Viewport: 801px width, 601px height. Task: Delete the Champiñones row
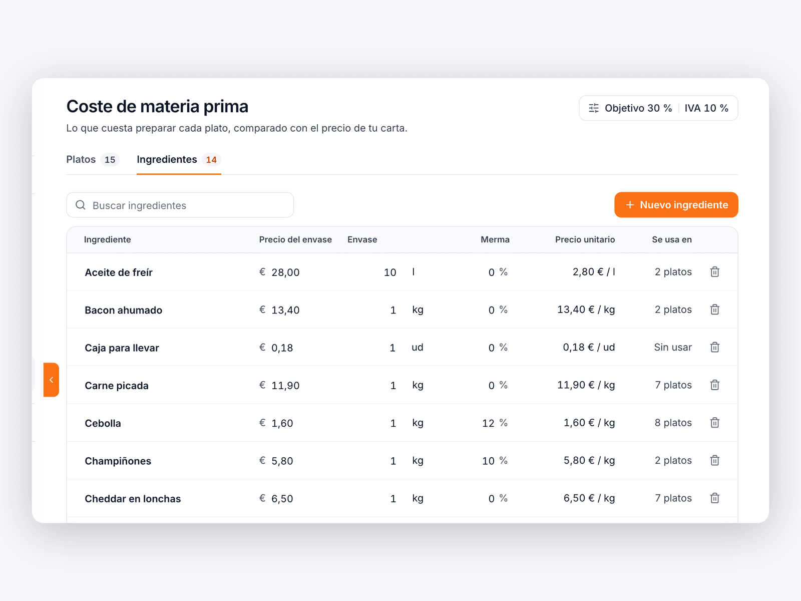pyautogui.click(x=715, y=460)
